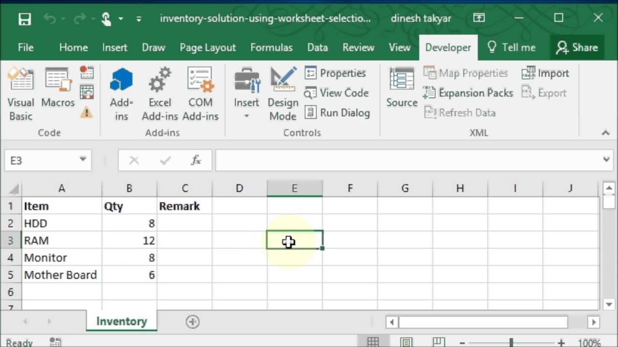This screenshot has width=618, height=347.
Task: Expand the Insert controls dropdown
Action: pos(247,116)
